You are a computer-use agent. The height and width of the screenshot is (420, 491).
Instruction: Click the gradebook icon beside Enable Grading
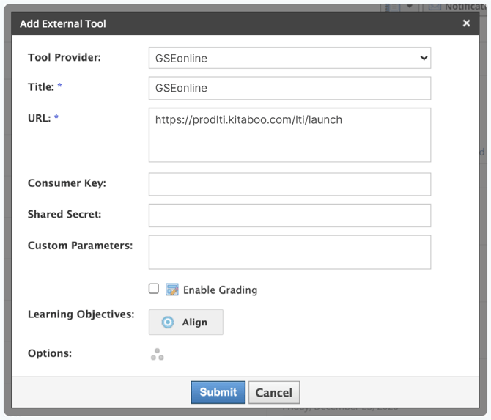(171, 290)
